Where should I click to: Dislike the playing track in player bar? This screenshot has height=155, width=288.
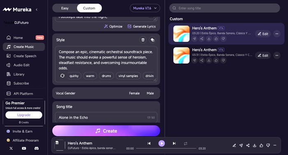(268, 146)
